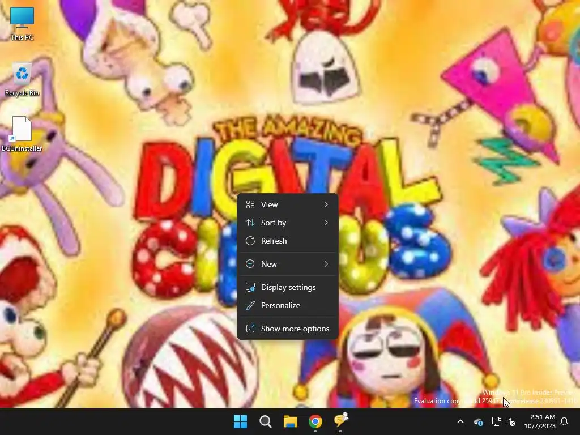Screen dimensions: 580x435
Task: Open taskbar Search
Action: 265,421
